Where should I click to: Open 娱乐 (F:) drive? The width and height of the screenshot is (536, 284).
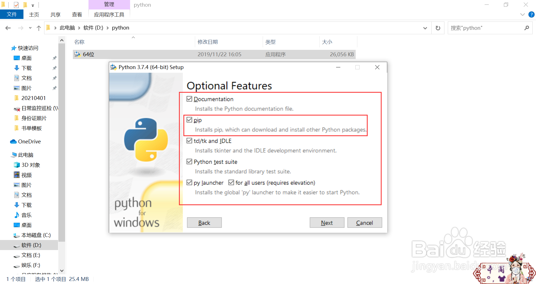(31, 265)
